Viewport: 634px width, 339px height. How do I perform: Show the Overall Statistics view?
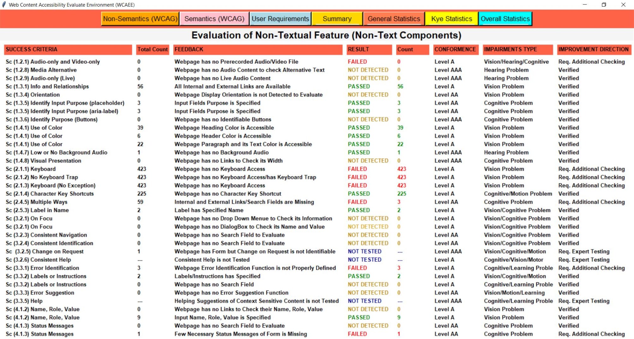(x=505, y=19)
